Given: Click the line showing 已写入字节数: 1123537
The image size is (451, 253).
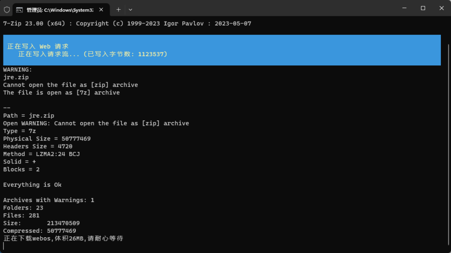Looking at the screenshot, I should point(92,54).
